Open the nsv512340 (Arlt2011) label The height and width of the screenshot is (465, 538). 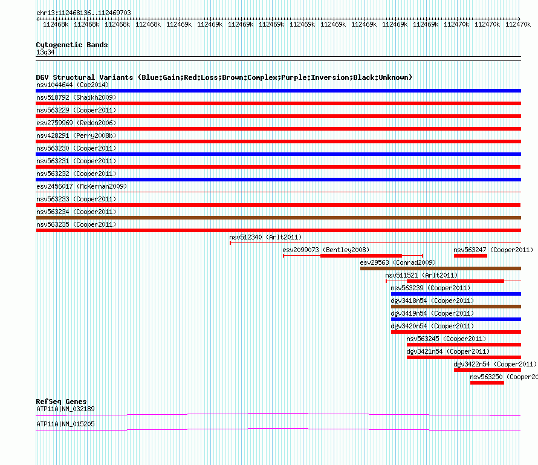[265, 237]
